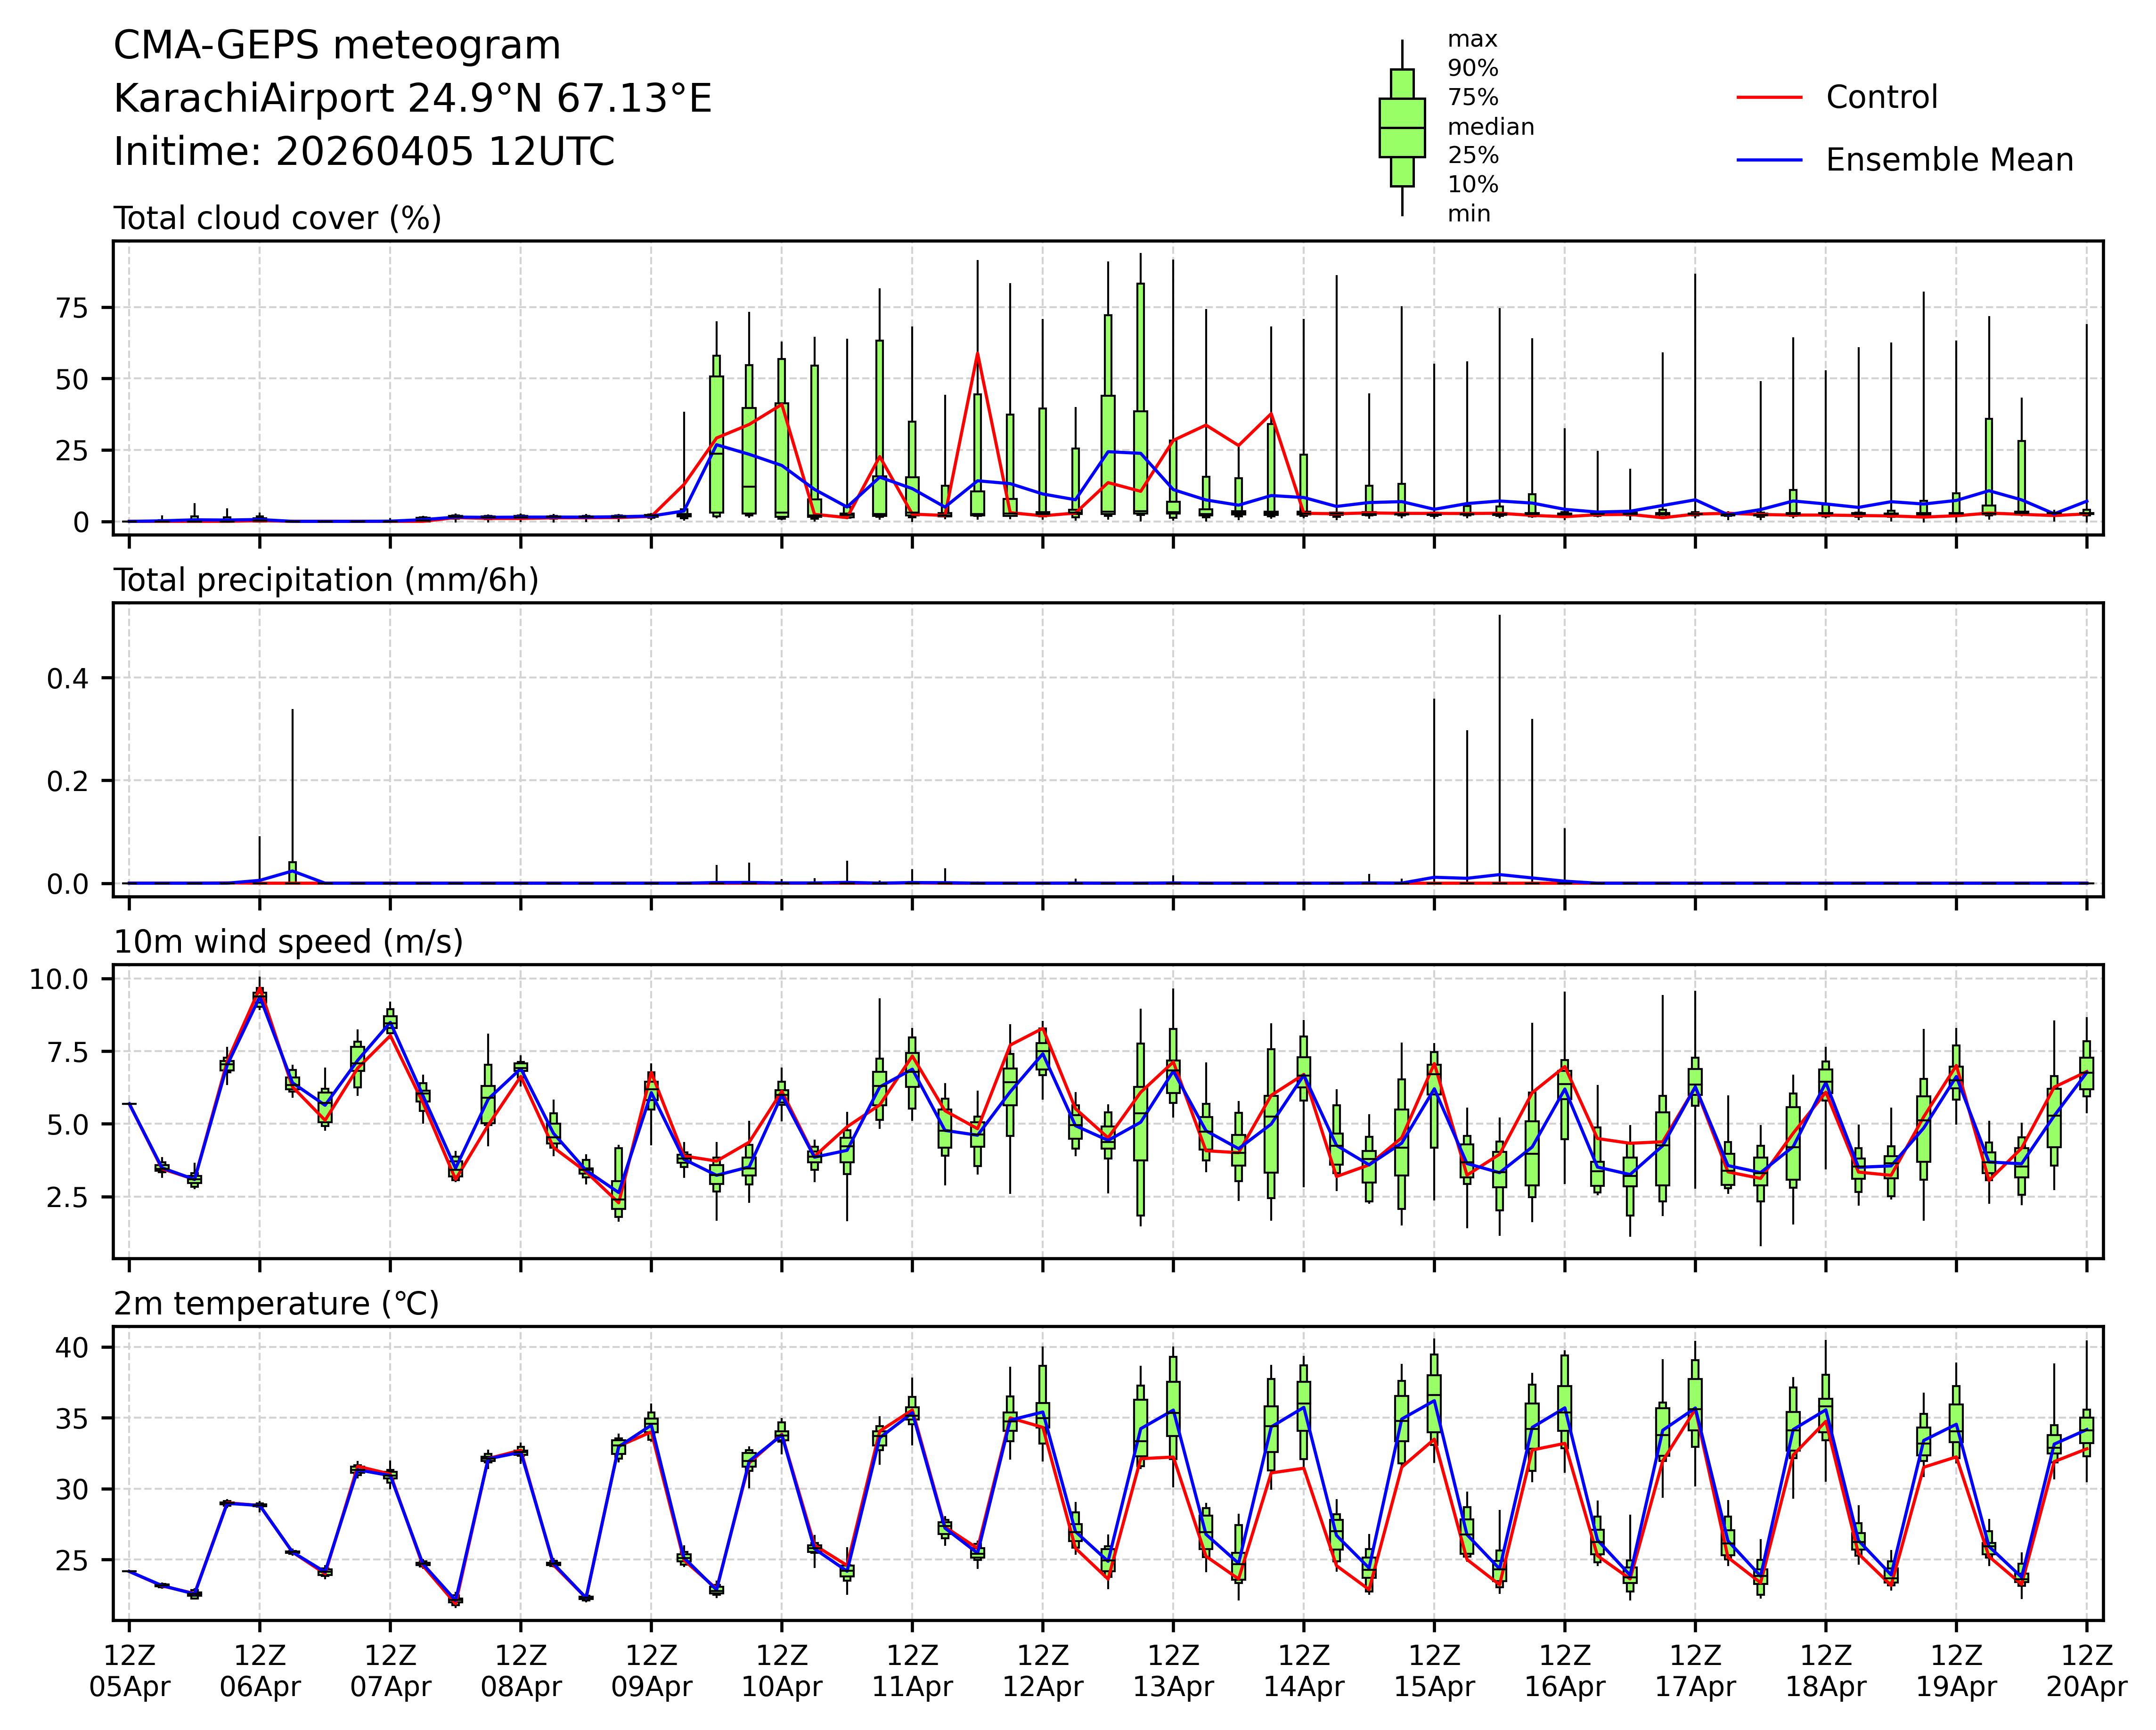Click the Total cloud cover panel title
The image size is (2156, 1730).
[277, 218]
